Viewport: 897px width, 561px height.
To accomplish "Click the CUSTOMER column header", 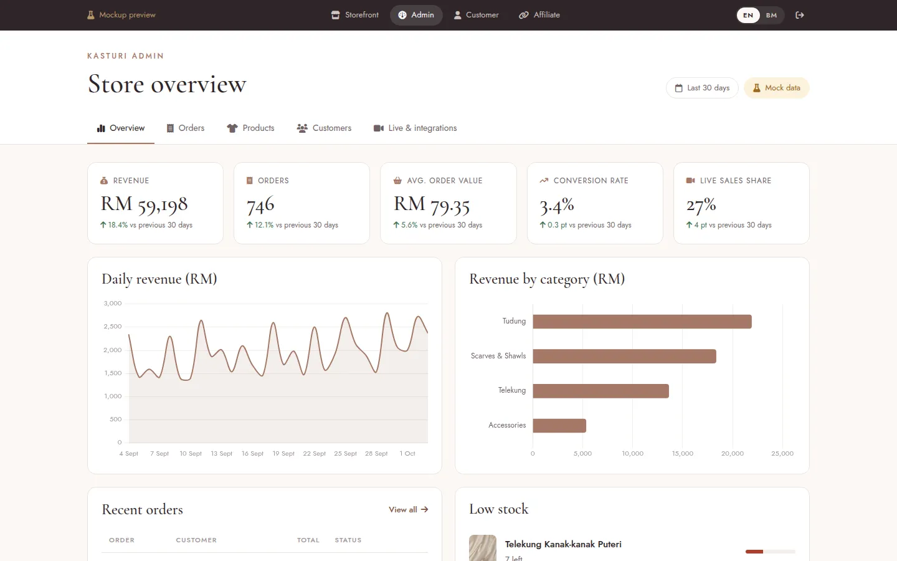I will pyautogui.click(x=196, y=540).
